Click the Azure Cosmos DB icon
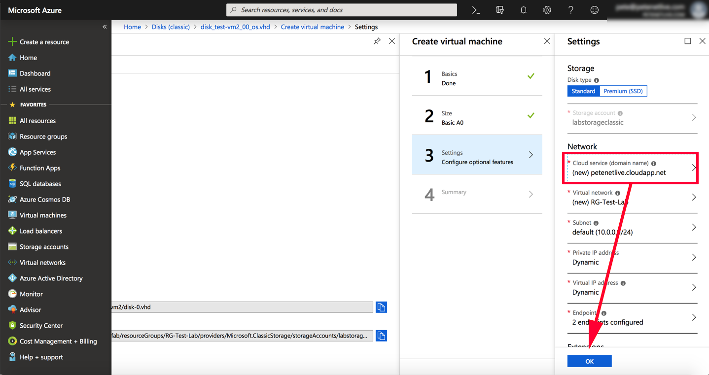This screenshot has width=709, height=375. (x=12, y=200)
